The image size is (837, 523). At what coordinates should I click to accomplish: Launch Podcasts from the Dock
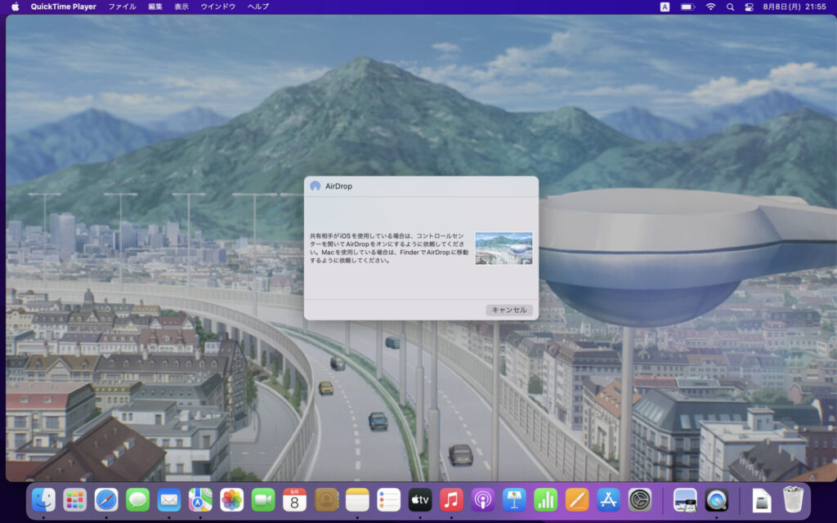[482, 500]
